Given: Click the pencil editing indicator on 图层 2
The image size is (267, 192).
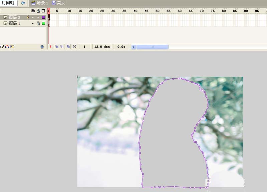Looking at the screenshot, I should [28, 17].
